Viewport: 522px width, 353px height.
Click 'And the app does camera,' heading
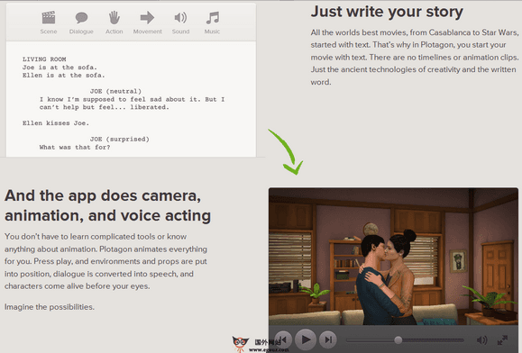click(103, 195)
